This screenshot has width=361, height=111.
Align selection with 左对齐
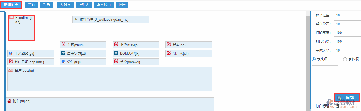pyautogui.click(x=65, y=5)
